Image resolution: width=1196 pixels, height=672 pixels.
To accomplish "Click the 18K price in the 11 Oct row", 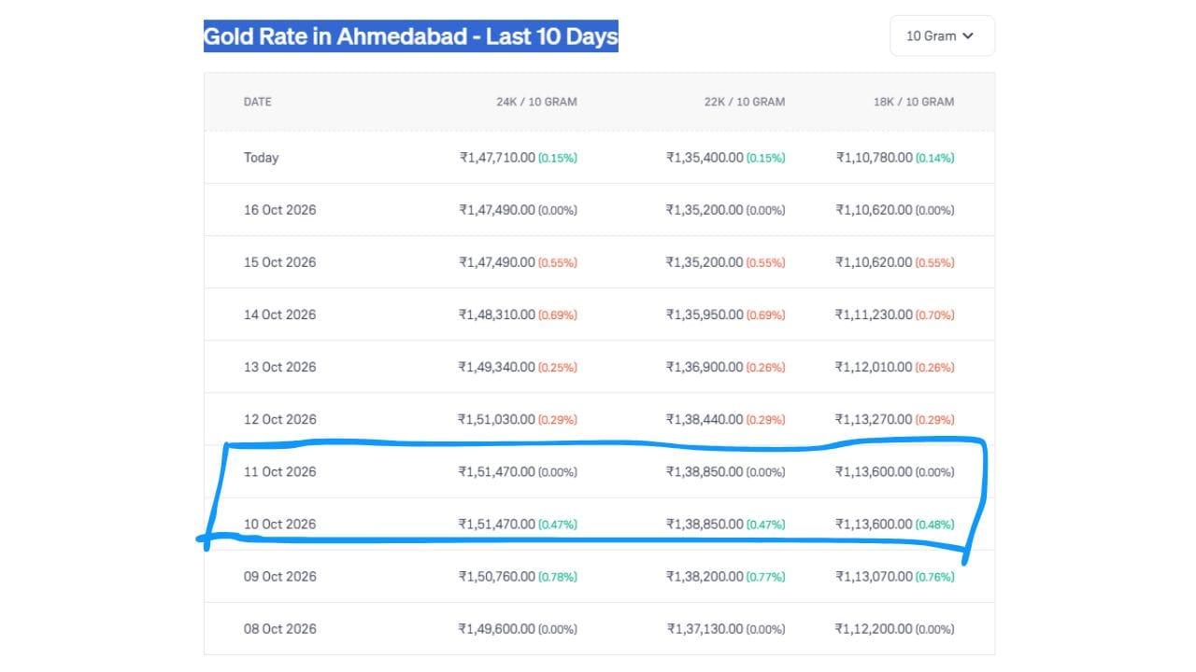I will [875, 471].
